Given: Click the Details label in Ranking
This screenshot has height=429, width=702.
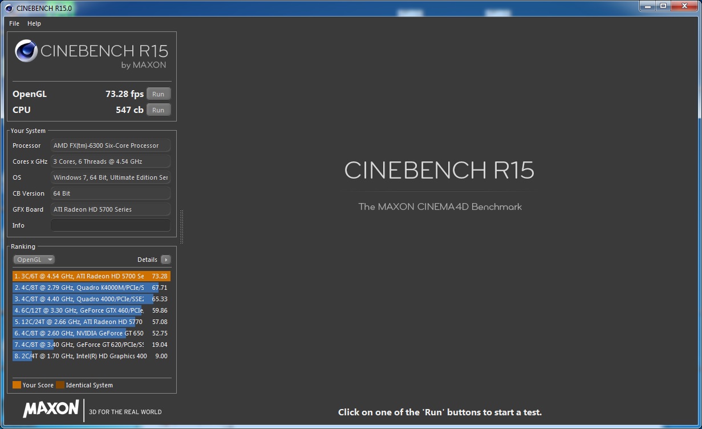Looking at the screenshot, I should pyautogui.click(x=147, y=260).
